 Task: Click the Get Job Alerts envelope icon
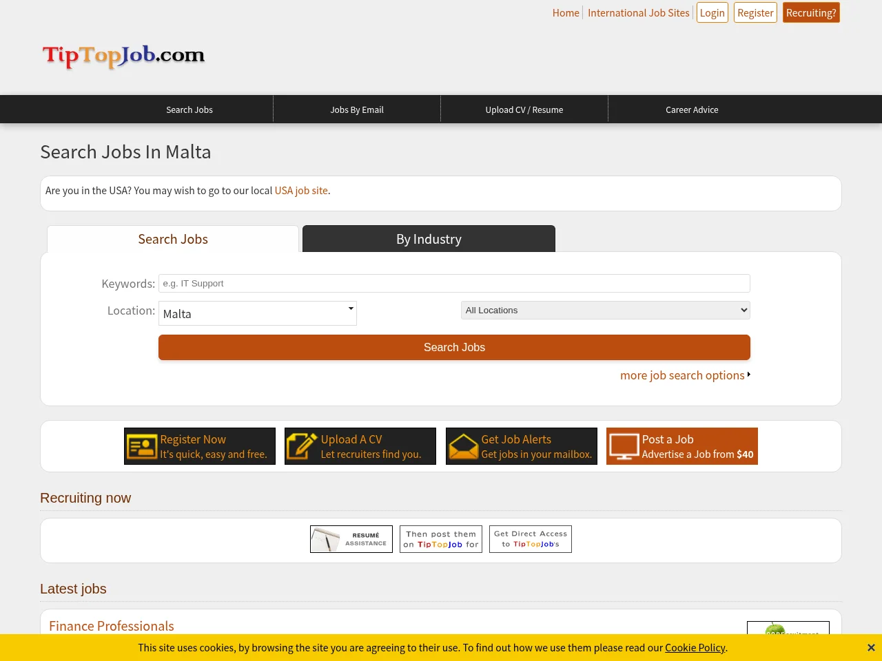pos(463,446)
